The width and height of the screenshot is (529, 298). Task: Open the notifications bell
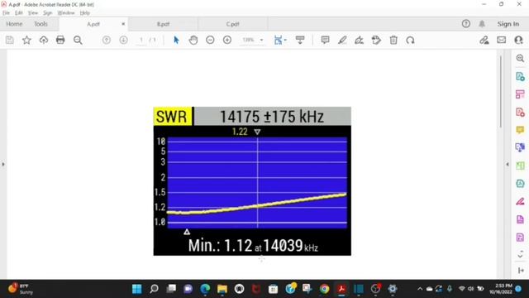482,24
